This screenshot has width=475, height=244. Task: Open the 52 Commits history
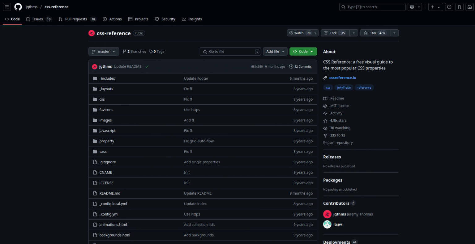pos(300,67)
